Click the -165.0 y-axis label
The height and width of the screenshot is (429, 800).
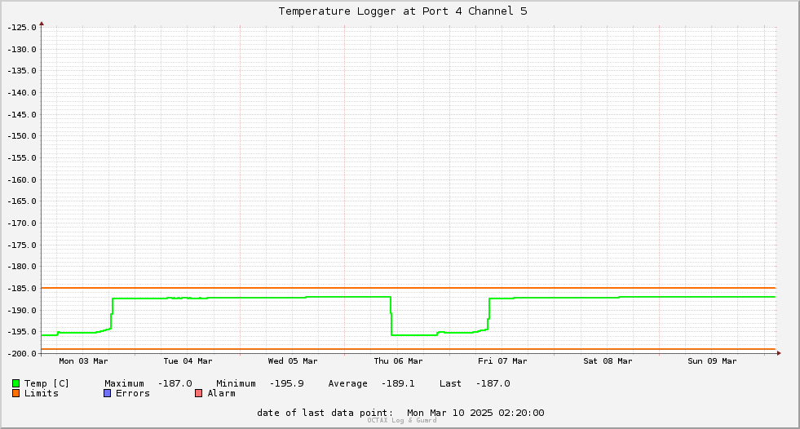point(22,201)
